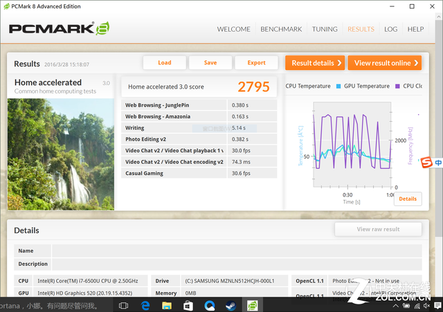
Task: Select the Writing result row
Action: [x=199, y=128]
